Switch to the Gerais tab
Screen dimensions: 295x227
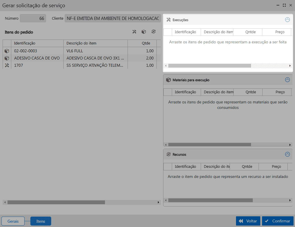13,221
